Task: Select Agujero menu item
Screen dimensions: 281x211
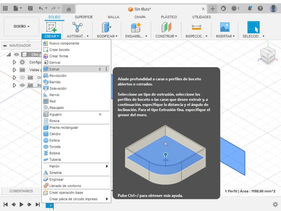Action: click(x=76, y=114)
